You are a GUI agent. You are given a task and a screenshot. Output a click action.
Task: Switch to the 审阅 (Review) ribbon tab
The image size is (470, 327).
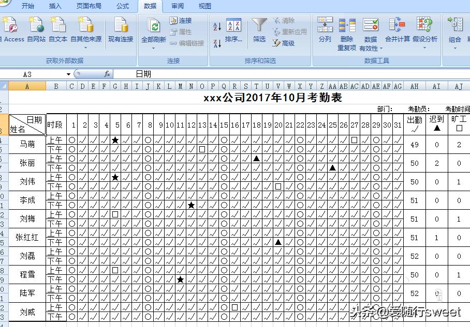coord(178,6)
